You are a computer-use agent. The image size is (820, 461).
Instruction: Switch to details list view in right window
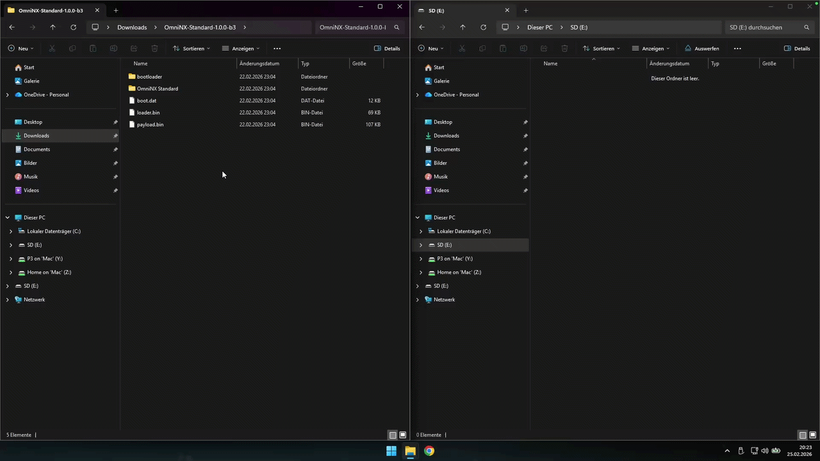803,435
